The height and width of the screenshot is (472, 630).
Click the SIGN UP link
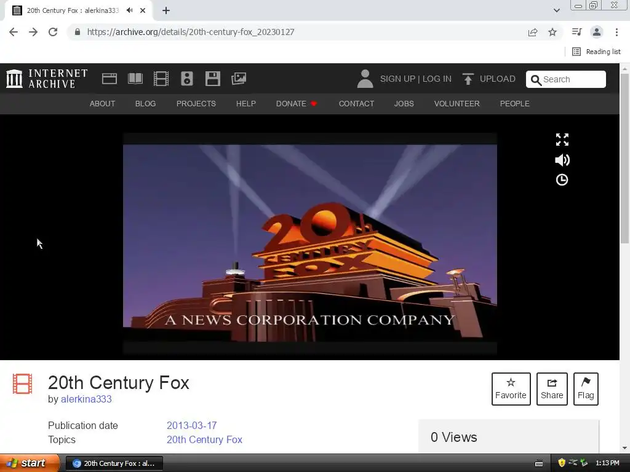[x=397, y=79]
